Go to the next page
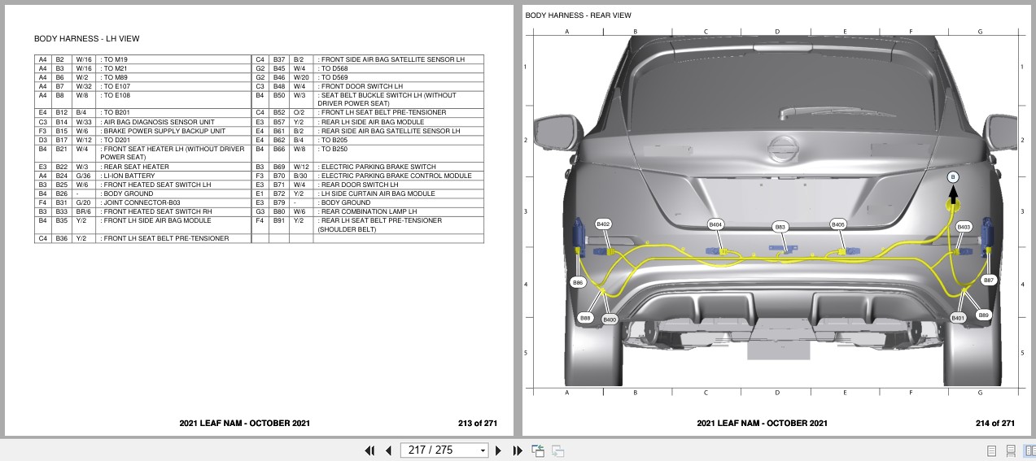The width and height of the screenshot is (1036, 461). tap(498, 450)
